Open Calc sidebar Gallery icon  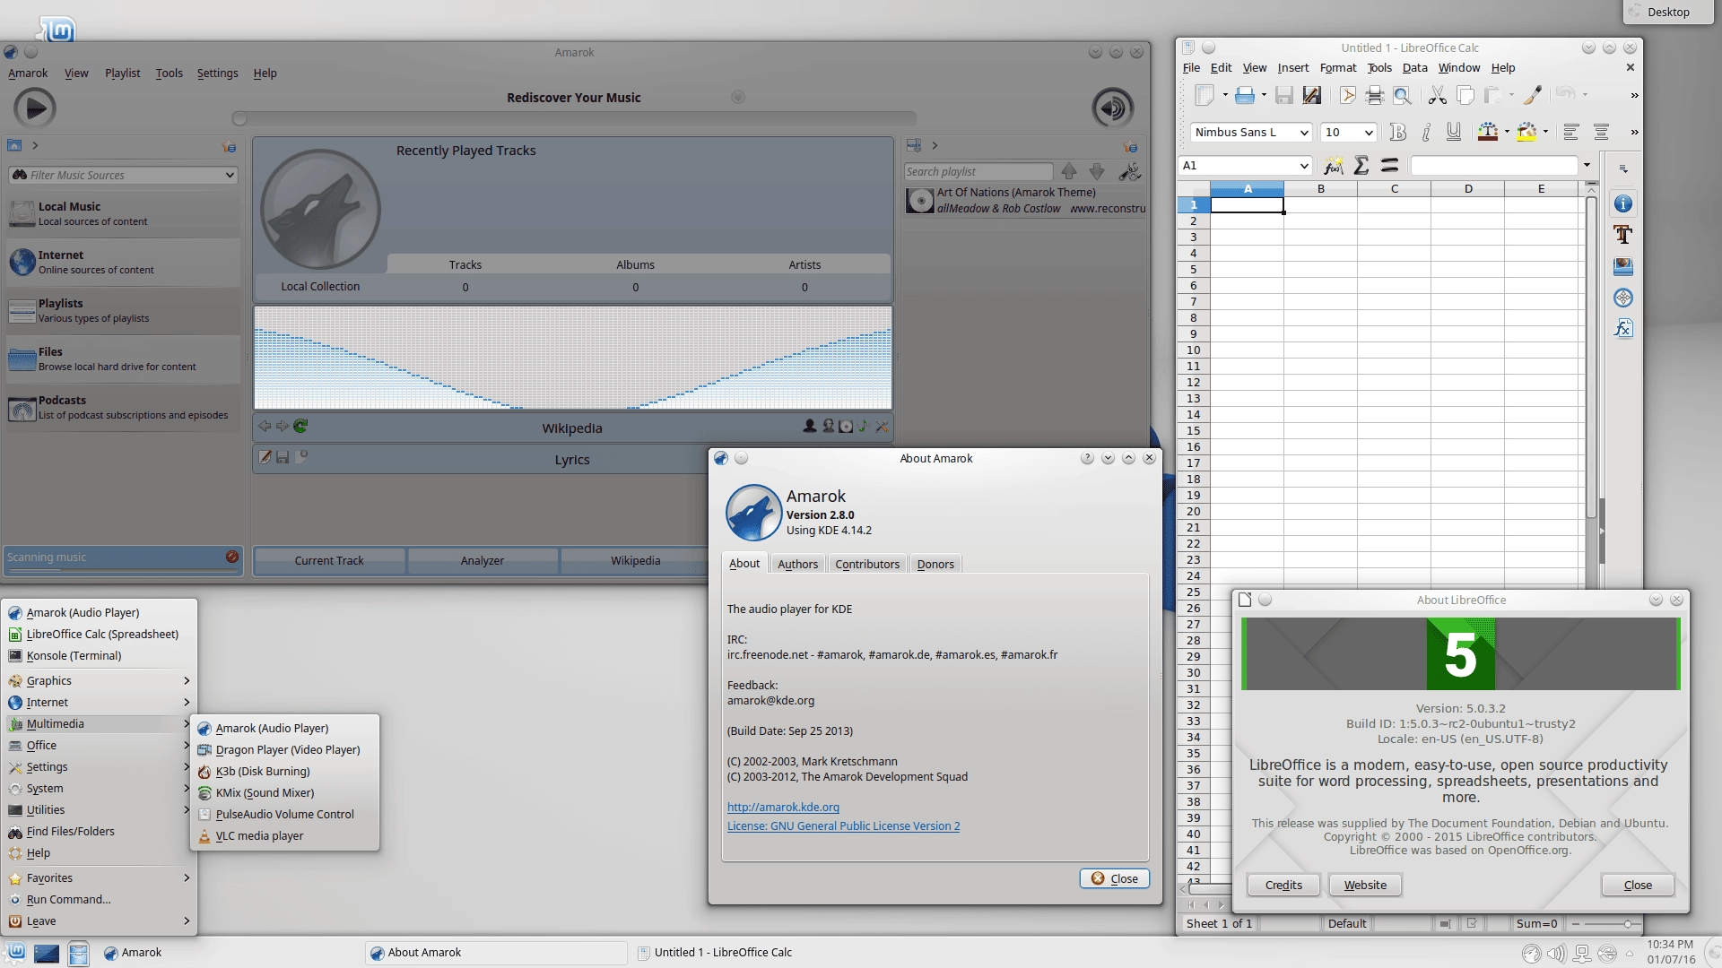1622,267
